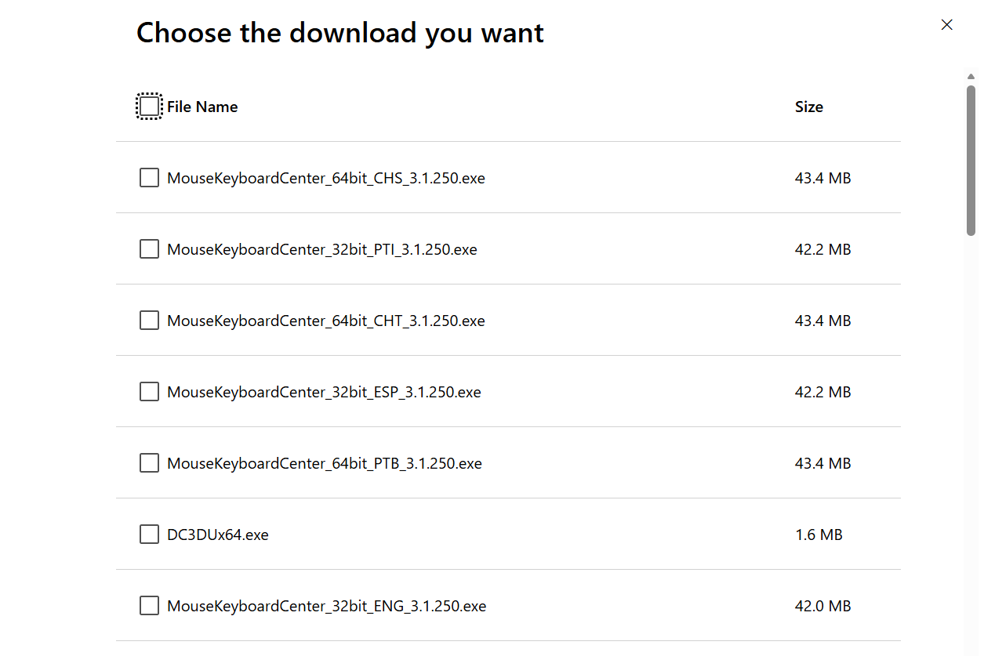This screenshot has height=656, width=984.
Task: Select the 32bit_PTI file checkbox
Action: coord(149,249)
